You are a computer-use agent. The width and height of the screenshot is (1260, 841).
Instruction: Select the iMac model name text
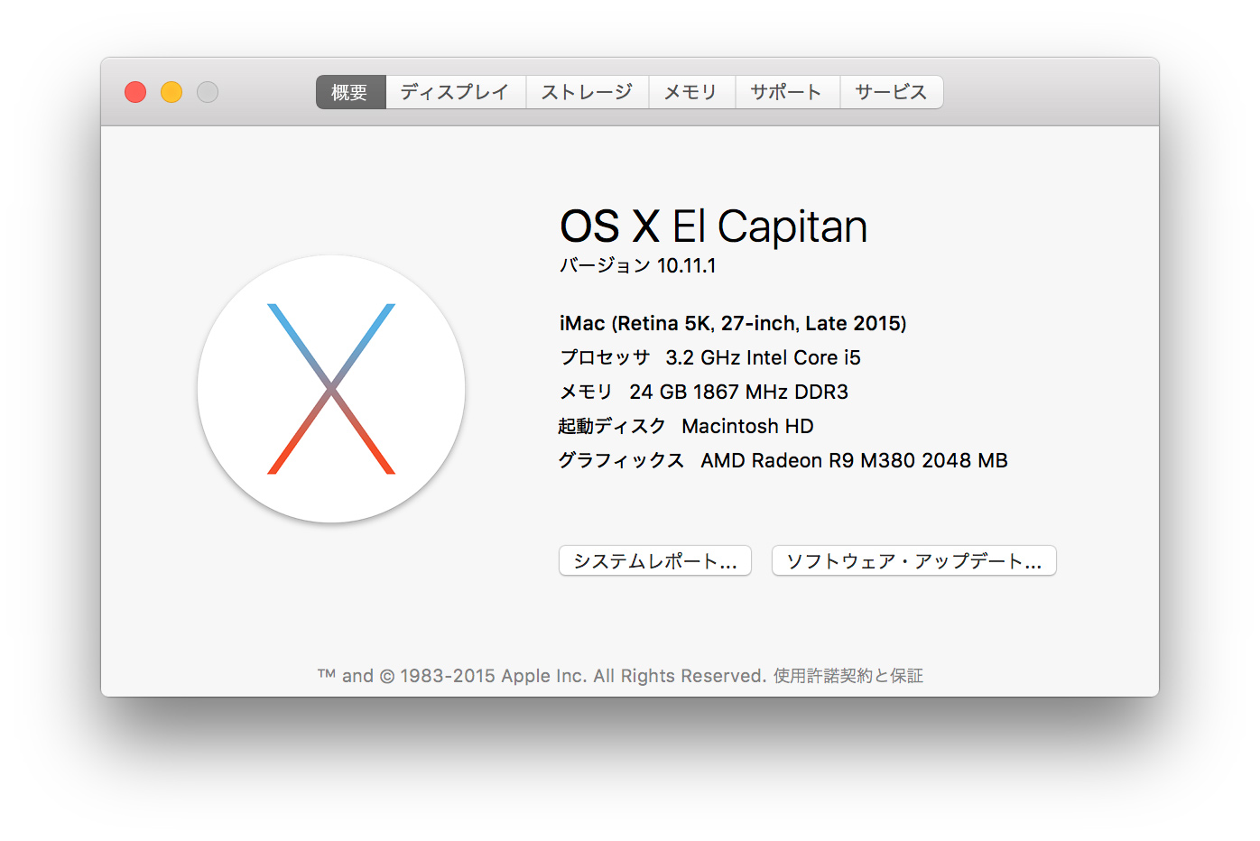(732, 323)
